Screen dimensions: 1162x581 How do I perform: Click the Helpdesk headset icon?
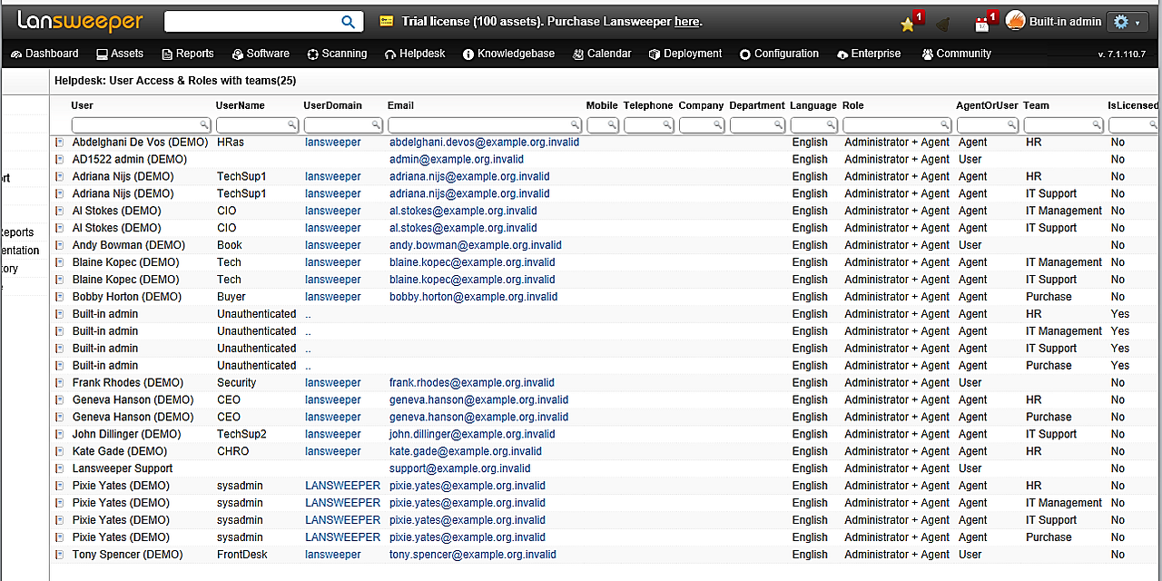click(388, 54)
